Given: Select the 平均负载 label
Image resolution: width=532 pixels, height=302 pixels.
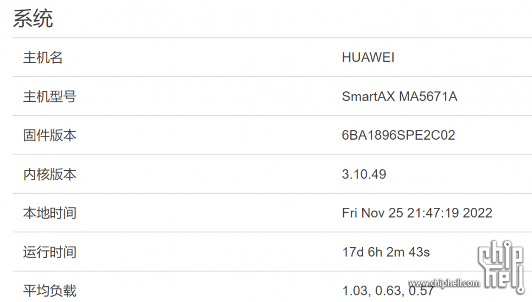Looking at the screenshot, I should tap(49, 291).
